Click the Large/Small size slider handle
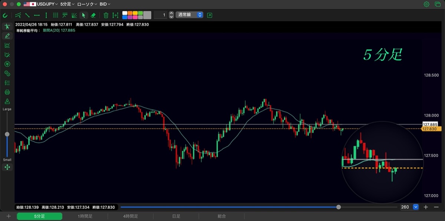The height and width of the screenshot is (221, 445). (x=7, y=134)
